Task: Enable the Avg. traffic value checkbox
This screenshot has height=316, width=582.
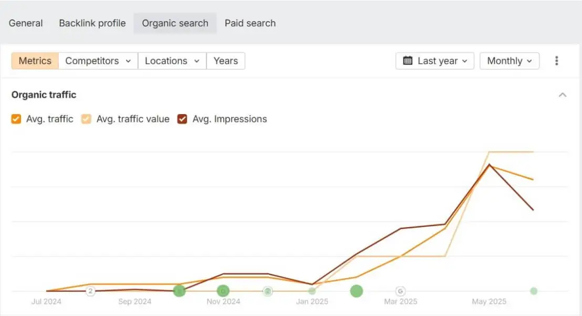Action: click(86, 119)
